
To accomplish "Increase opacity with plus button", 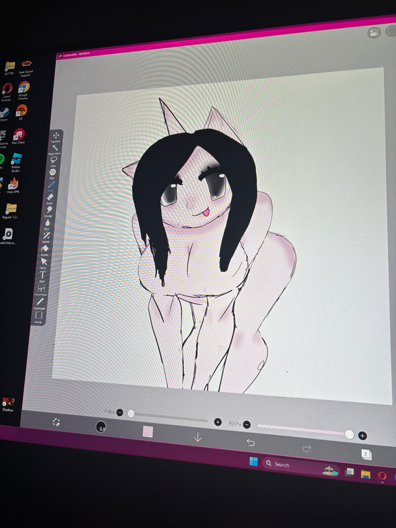I will [362, 436].
